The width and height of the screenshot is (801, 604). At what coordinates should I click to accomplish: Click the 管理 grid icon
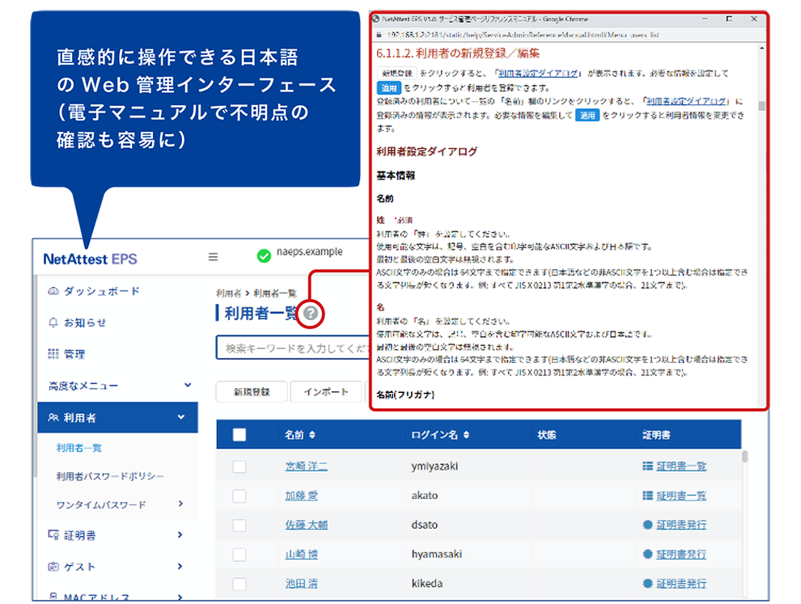(53, 354)
